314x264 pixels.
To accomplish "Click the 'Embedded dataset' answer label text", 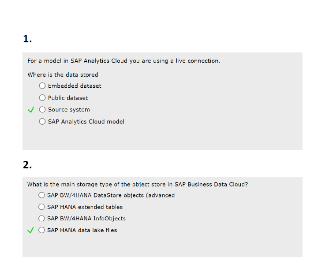I will 75,86.
